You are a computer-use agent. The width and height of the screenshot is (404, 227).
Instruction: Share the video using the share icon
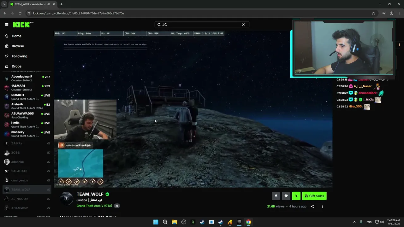pyautogui.click(x=312, y=207)
